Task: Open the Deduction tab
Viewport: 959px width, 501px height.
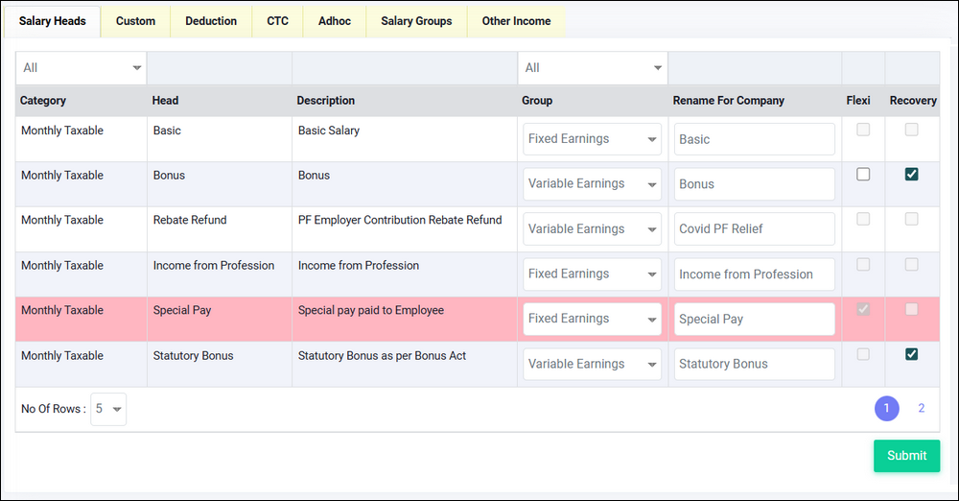Action: point(211,21)
